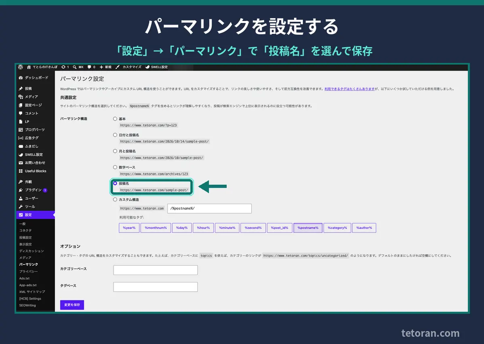The width and height of the screenshot is (484, 344).
Task: Click the comments bubble icon showing 0
Action: tap(89, 67)
